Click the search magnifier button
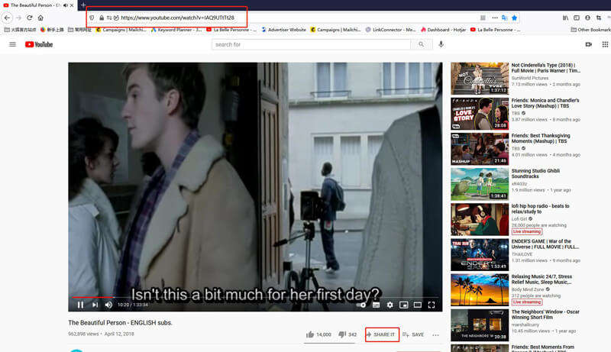The width and height of the screenshot is (611, 352). pos(422,44)
